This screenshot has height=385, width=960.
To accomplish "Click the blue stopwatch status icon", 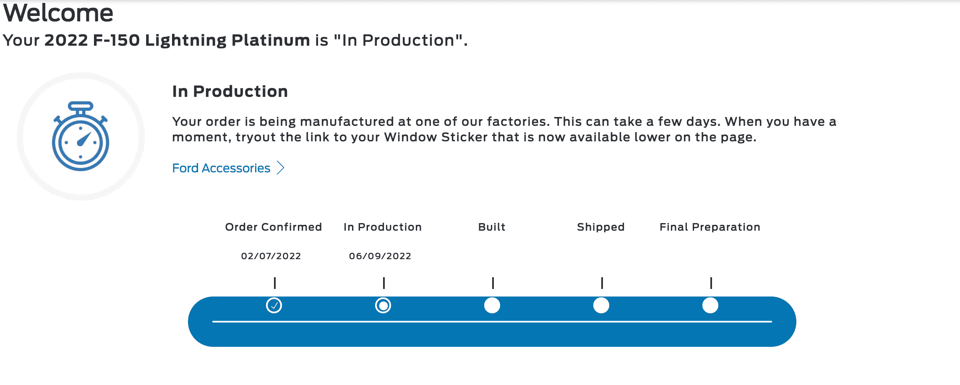I will 81,136.
